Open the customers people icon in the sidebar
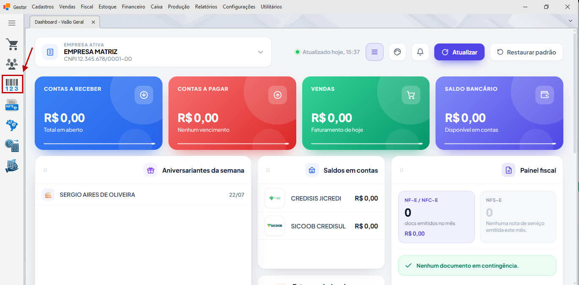Image resolution: width=579 pixels, height=285 pixels. [x=12, y=64]
